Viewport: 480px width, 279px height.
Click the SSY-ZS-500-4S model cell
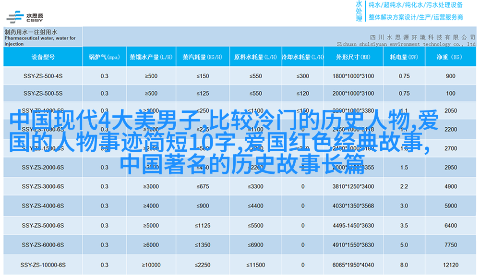tap(43, 76)
